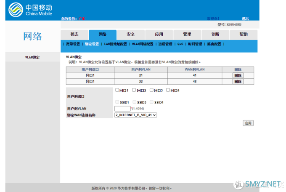Image resolution: width=286 pixels, height=192 pixels.
Task: Click WAN VLAN value 41
Action: pos(195,75)
